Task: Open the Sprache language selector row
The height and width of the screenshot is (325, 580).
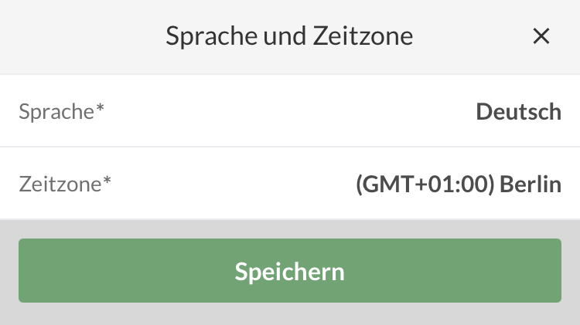Action: [x=290, y=111]
